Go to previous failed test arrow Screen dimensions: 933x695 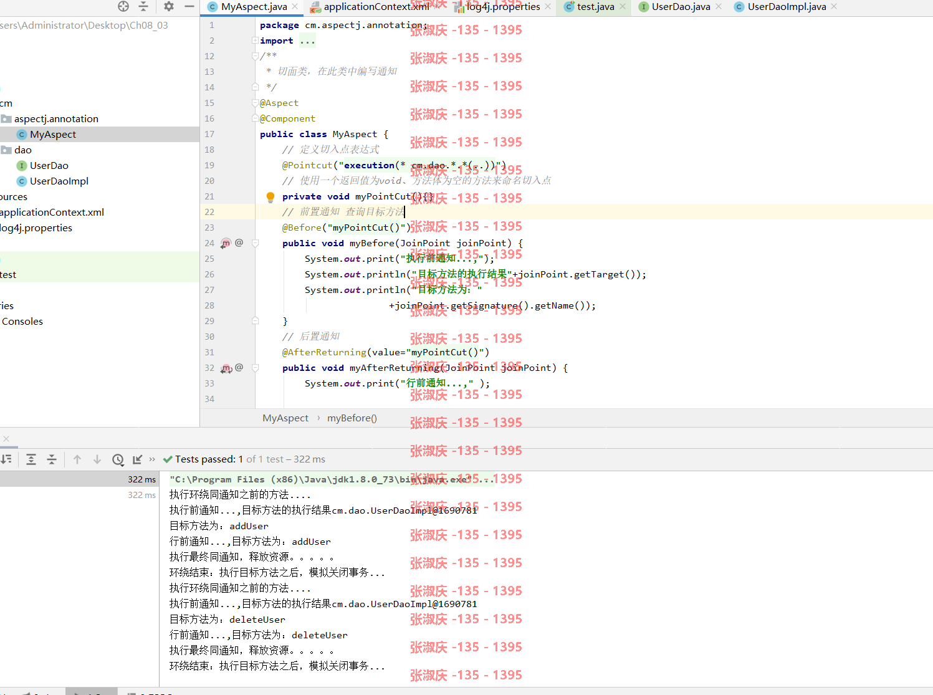point(77,459)
